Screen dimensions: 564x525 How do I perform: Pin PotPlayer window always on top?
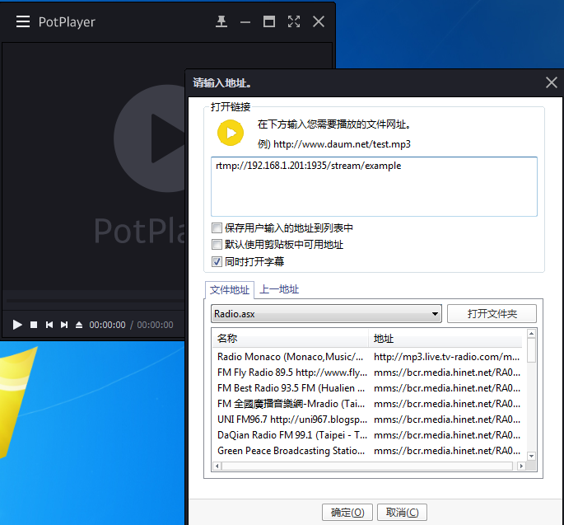pyautogui.click(x=221, y=21)
